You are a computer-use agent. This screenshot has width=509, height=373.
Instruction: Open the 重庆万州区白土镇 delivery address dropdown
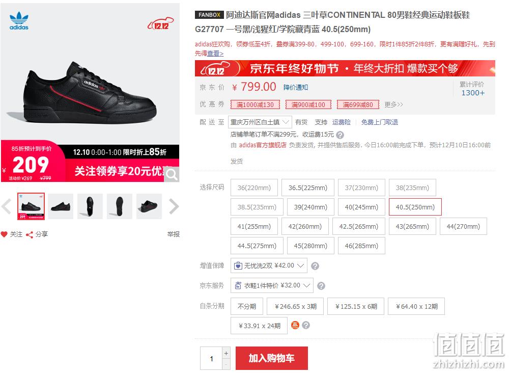260,122
